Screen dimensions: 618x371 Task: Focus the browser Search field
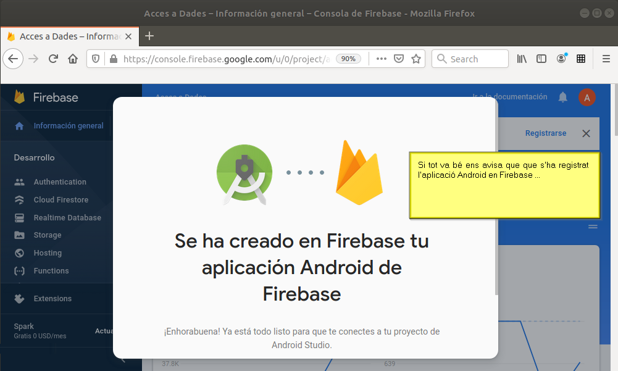pyautogui.click(x=470, y=59)
